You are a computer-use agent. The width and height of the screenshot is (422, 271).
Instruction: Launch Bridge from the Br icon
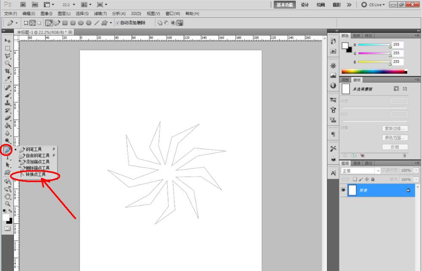23,5
